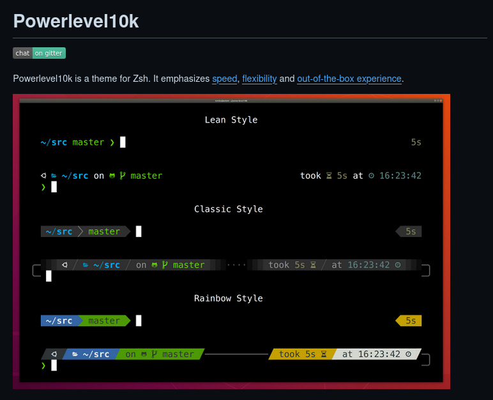This screenshot has width=493, height=400.
Task: Click the Rainbow Style title
Action: (228, 298)
